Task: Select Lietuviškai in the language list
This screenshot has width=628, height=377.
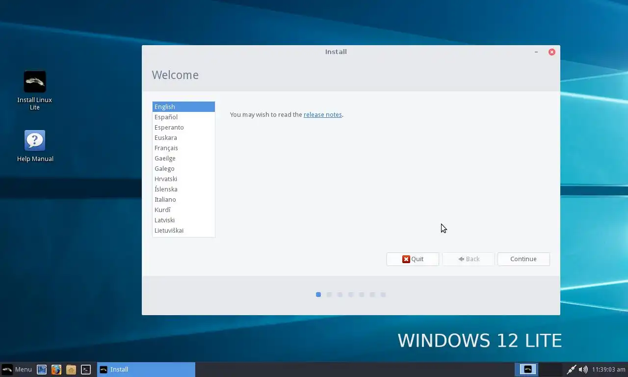Action: tap(183, 230)
